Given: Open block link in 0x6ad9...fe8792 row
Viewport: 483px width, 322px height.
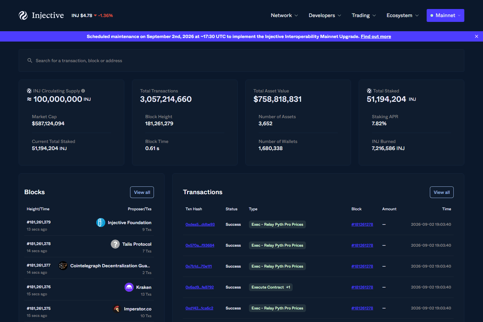Looking at the screenshot, I should 362,287.
